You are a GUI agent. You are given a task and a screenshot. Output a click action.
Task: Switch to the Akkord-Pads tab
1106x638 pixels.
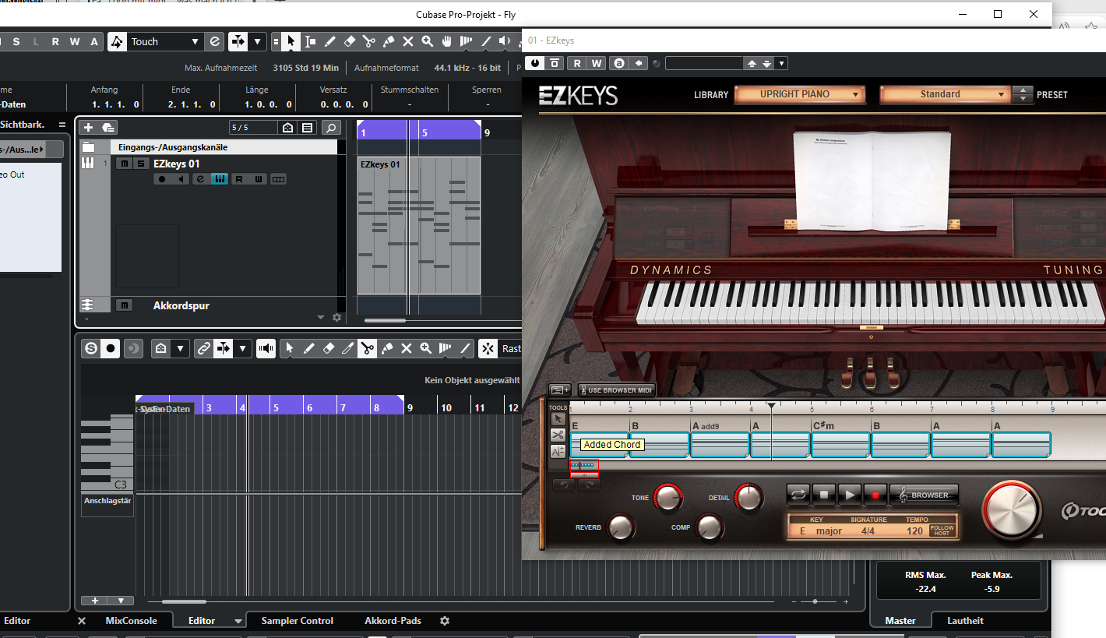pyautogui.click(x=393, y=621)
